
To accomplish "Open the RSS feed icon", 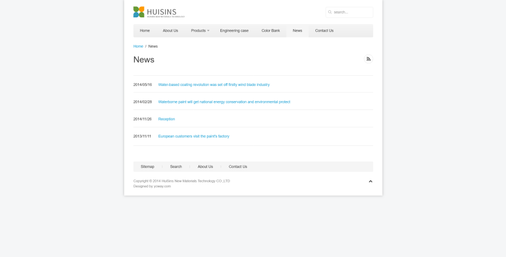I will [x=368, y=59].
